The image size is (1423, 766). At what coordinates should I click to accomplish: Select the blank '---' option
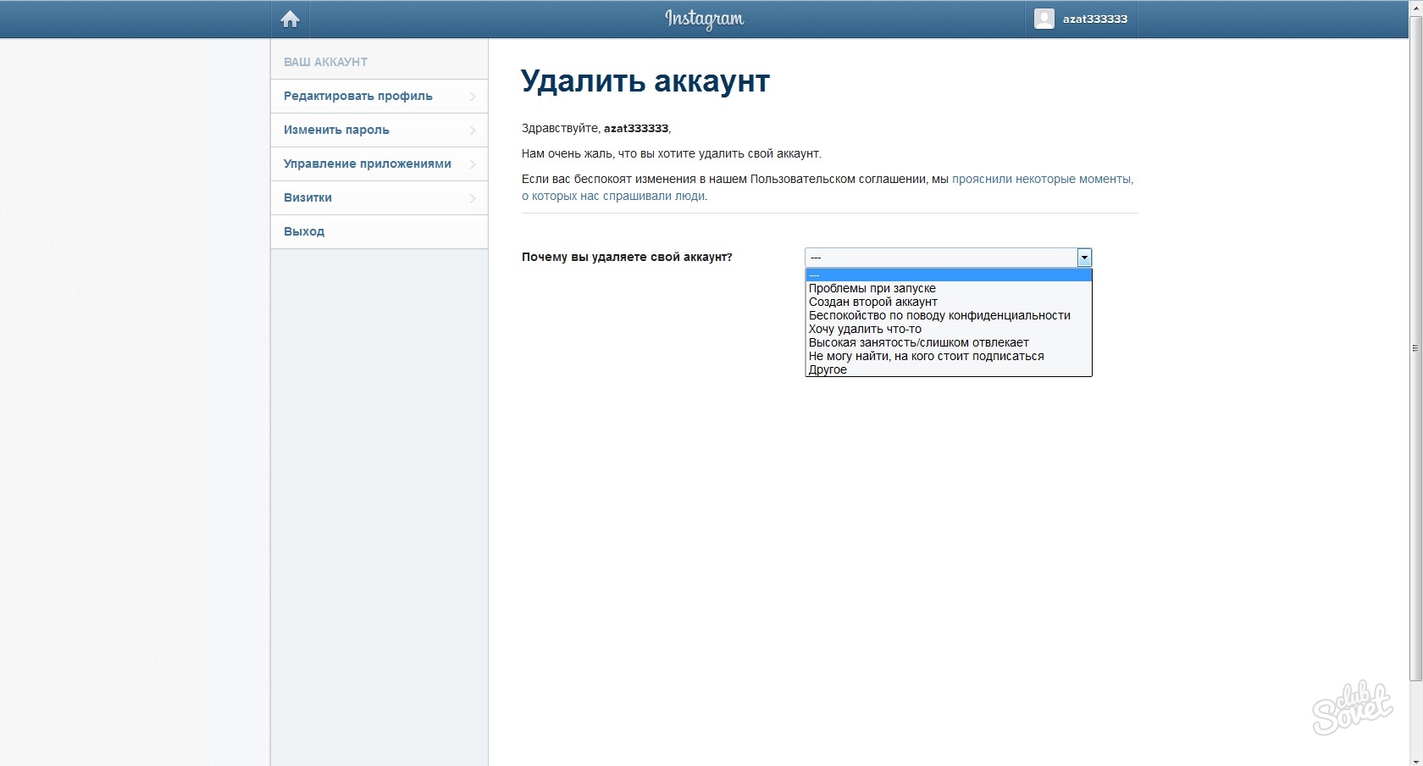point(949,275)
